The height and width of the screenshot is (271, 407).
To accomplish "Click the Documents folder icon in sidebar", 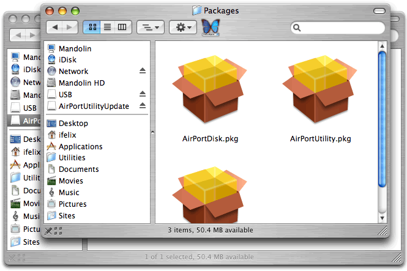I will pos(51,169).
